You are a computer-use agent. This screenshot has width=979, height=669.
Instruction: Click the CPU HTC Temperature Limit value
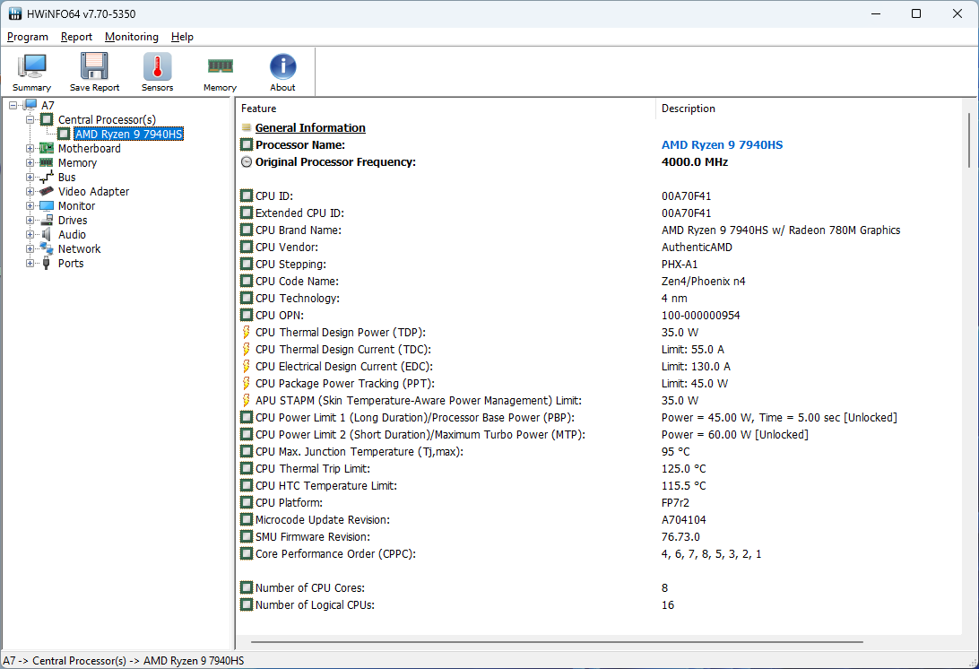[x=684, y=486]
